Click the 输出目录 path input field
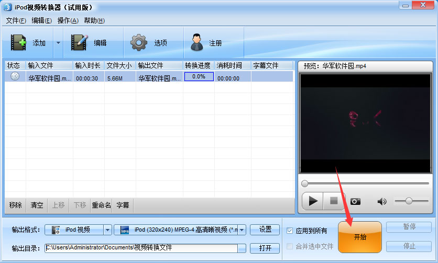The width and height of the screenshot is (438, 263). [140, 248]
